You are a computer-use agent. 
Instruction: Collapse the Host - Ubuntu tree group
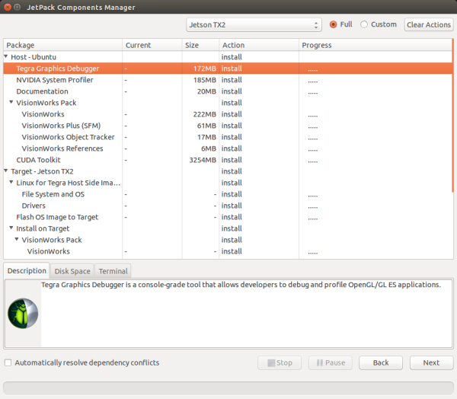pos(7,57)
